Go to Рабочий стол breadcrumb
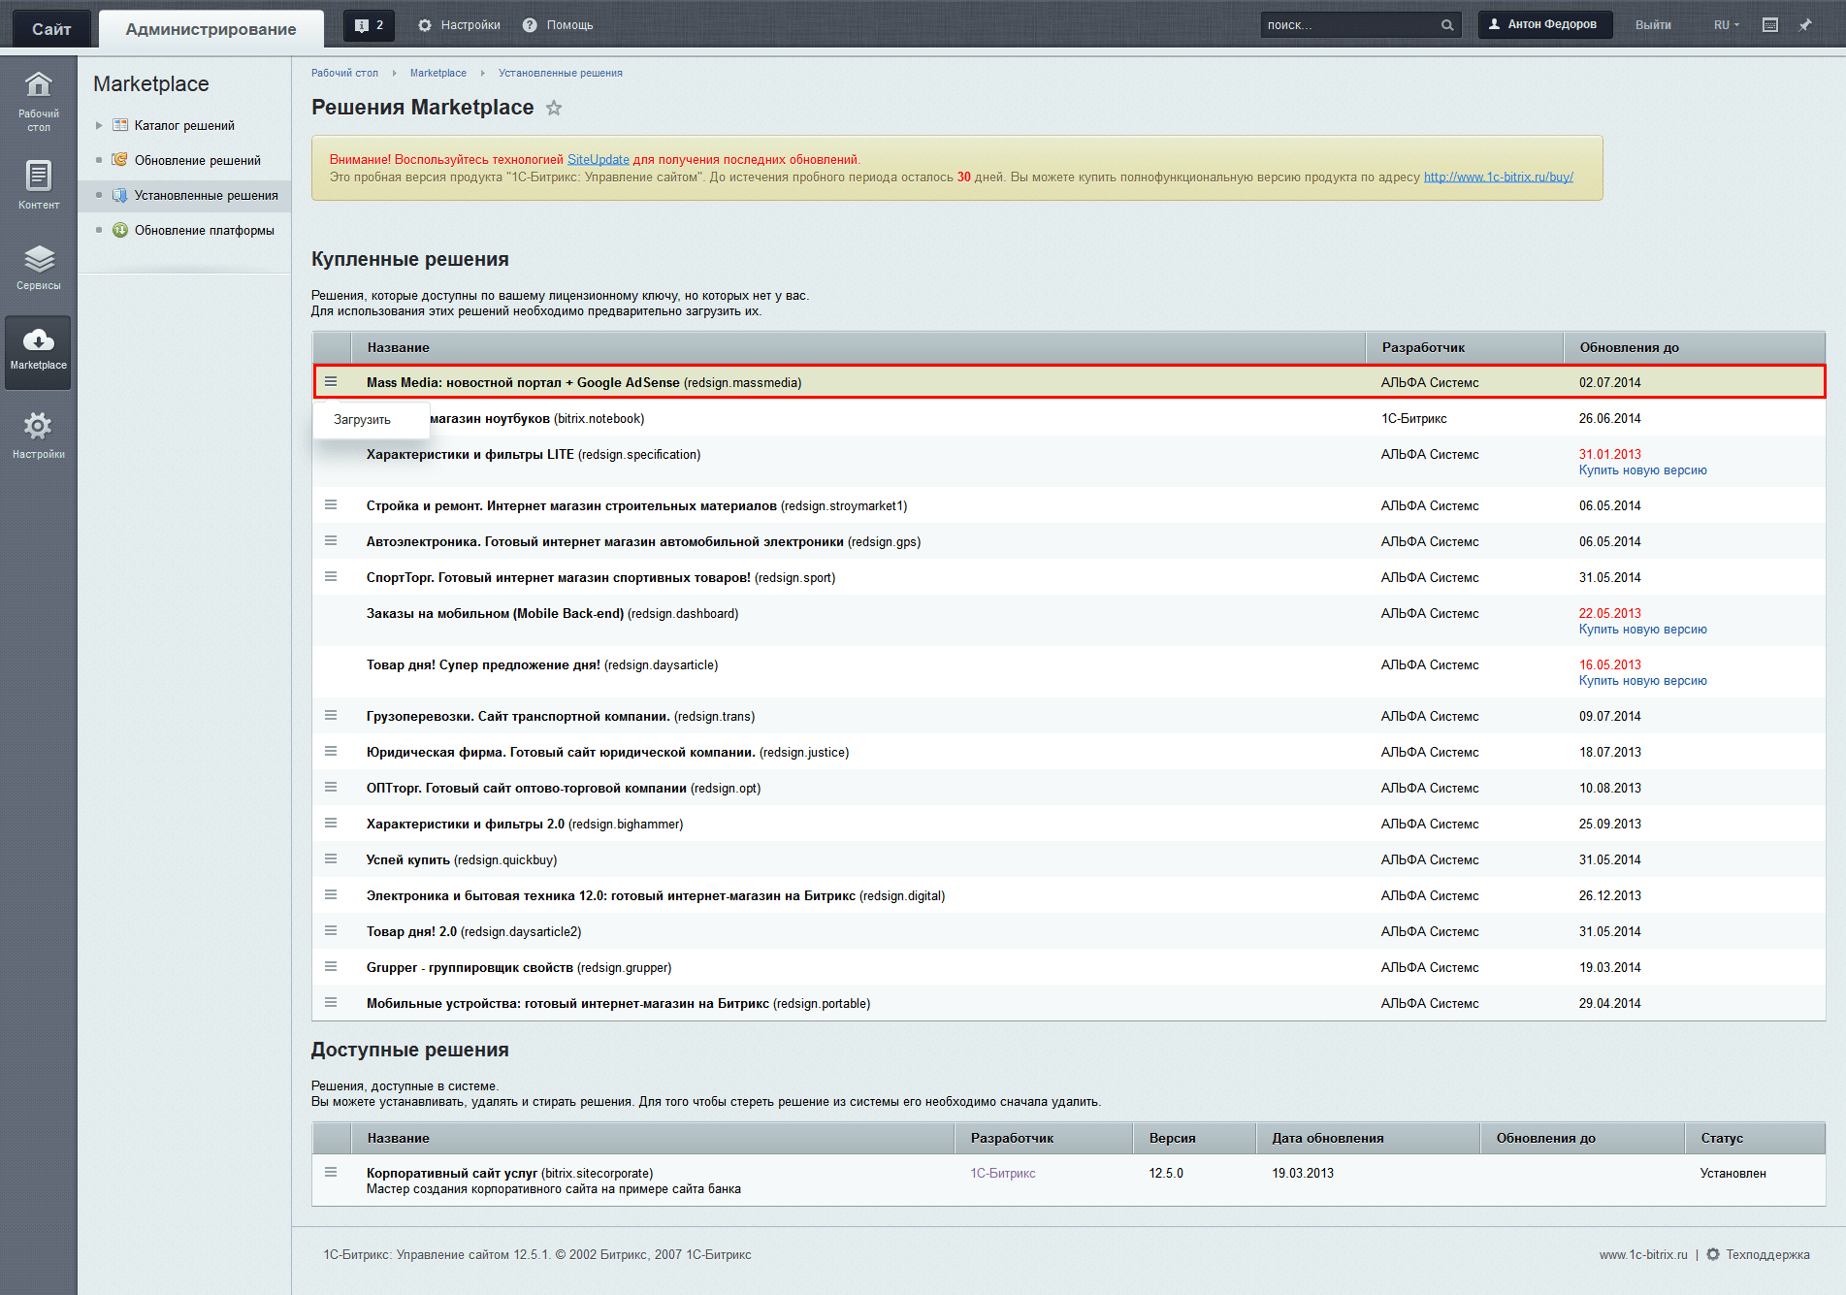Viewport: 1846px width, 1295px height. pos(344,74)
